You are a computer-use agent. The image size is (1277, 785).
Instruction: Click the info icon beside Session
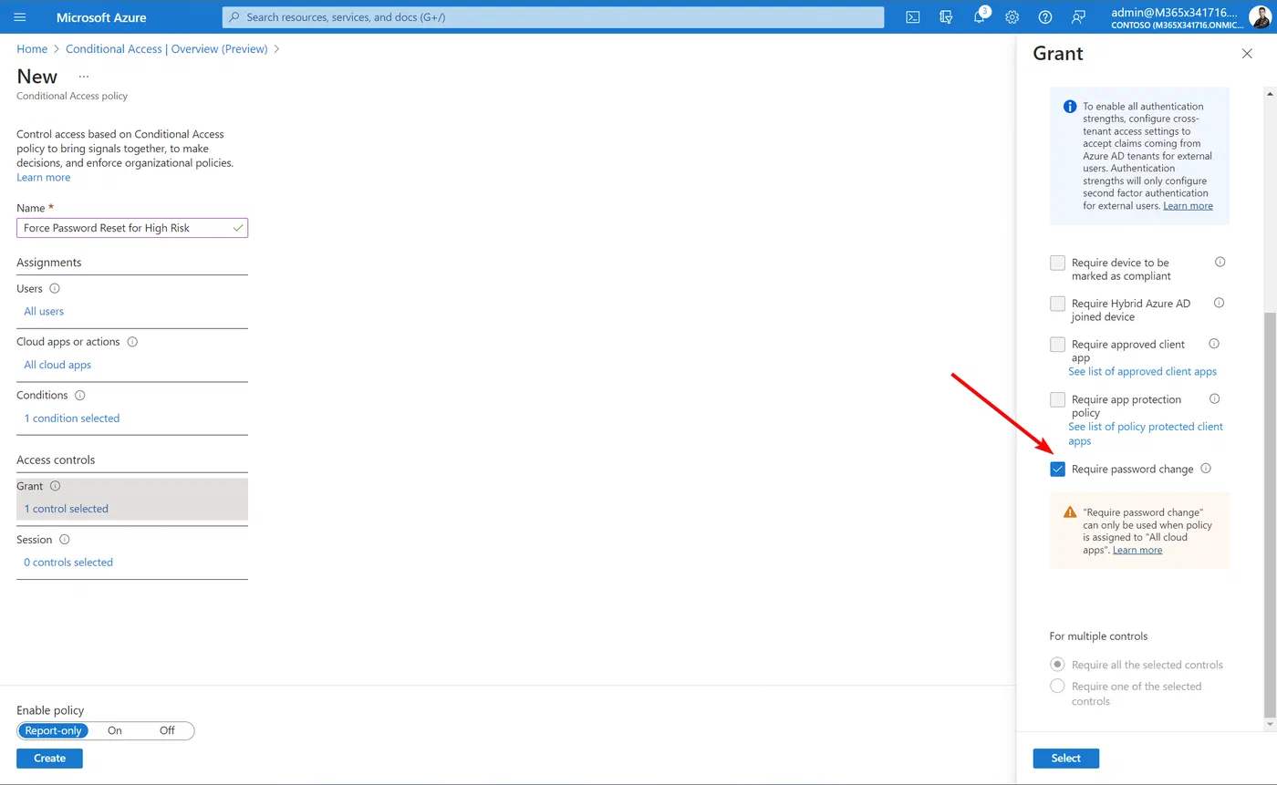point(64,540)
